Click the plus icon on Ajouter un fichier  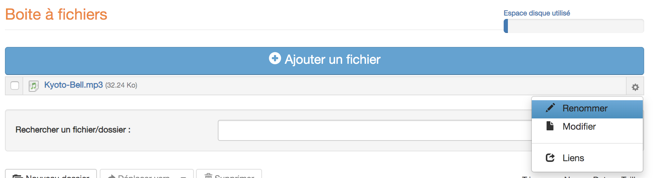click(275, 58)
